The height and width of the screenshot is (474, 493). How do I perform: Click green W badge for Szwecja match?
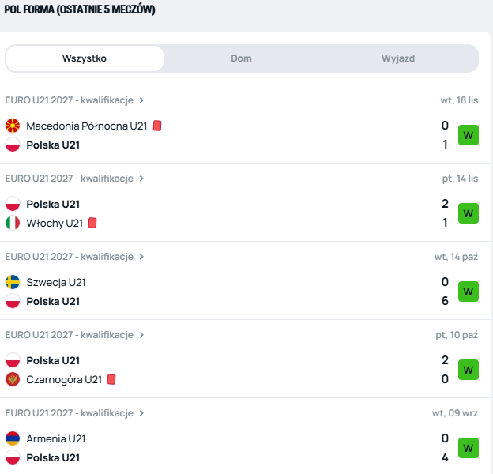(469, 292)
